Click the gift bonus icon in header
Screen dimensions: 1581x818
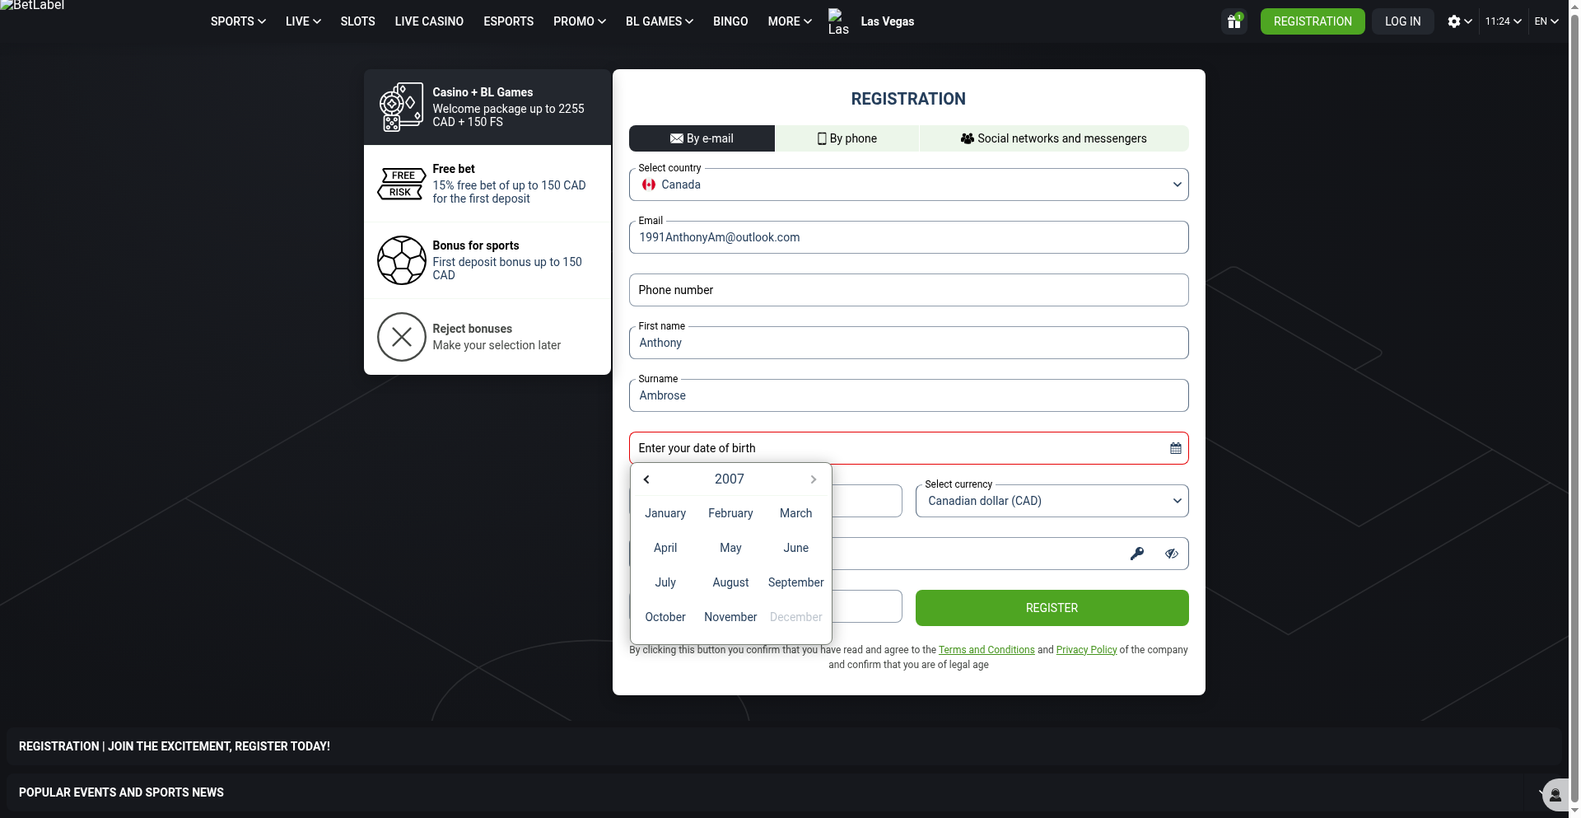[1234, 21]
